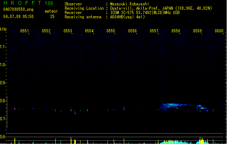Click the meteor count value 25
This screenshot has height=144, width=227.
coord(52,17)
